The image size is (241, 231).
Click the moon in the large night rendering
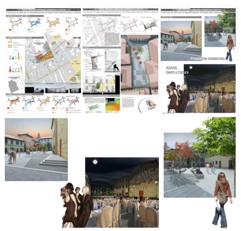coord(95,162)
